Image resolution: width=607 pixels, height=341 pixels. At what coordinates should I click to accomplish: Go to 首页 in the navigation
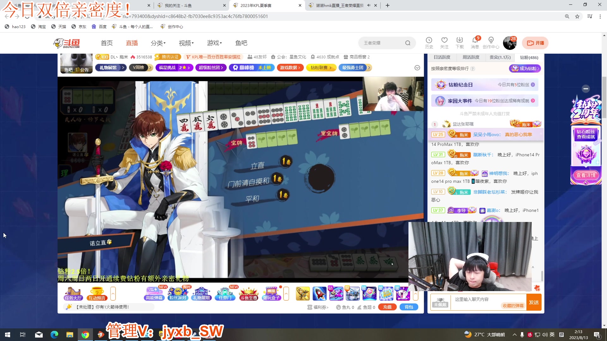(107, 43)
